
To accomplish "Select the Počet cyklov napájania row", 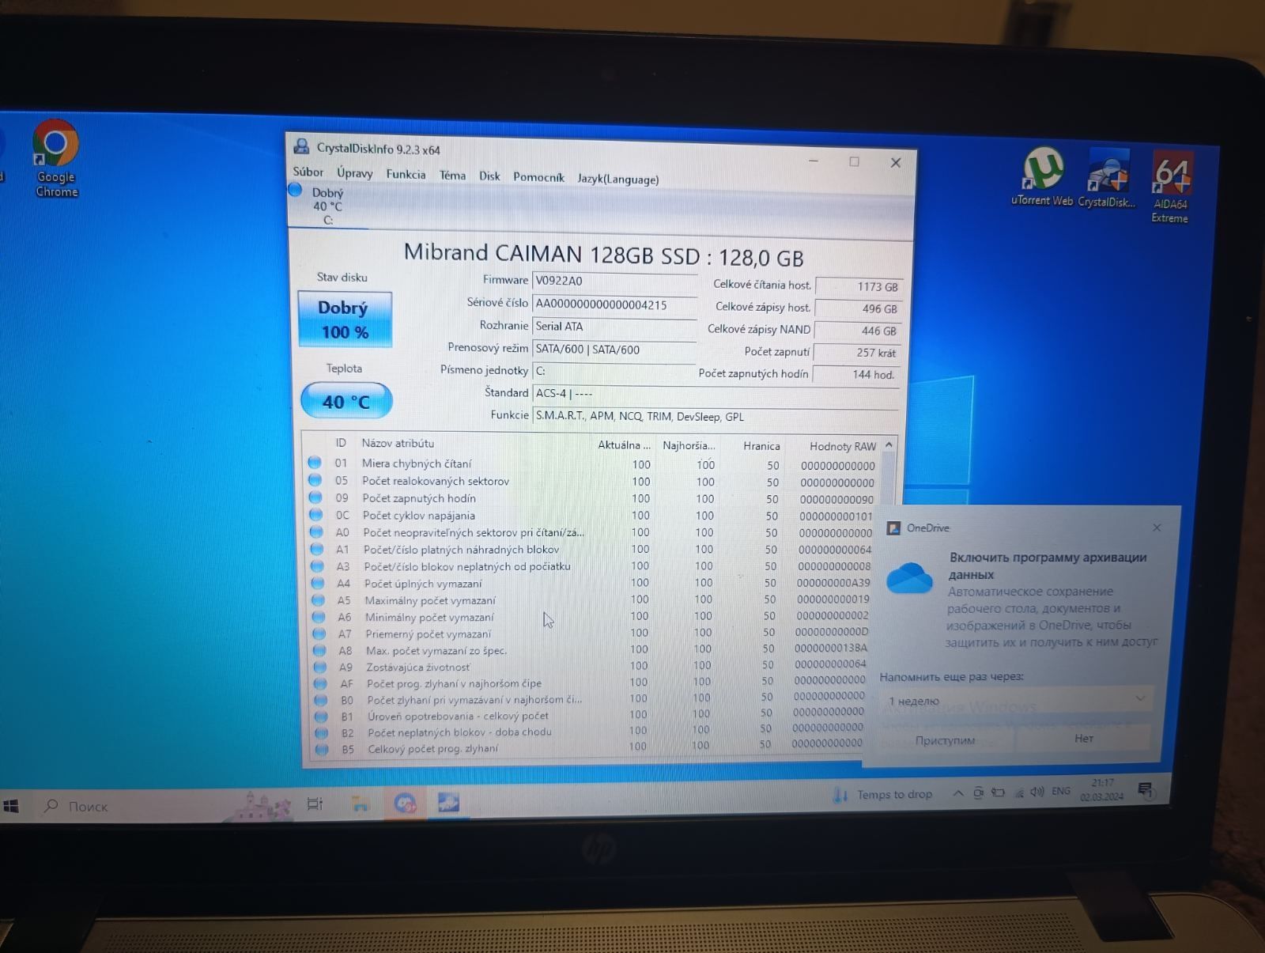I will (x=593, y=516).
